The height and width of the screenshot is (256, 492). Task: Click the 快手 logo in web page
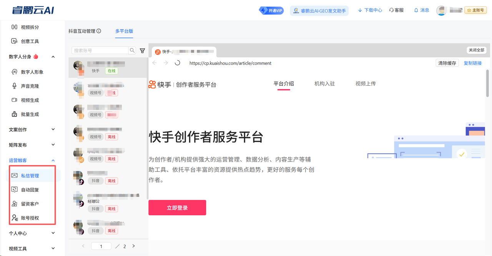click(160, 85)
